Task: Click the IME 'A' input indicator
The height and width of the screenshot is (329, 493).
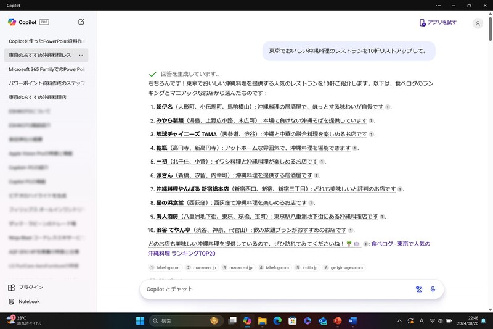Action: 422,321
